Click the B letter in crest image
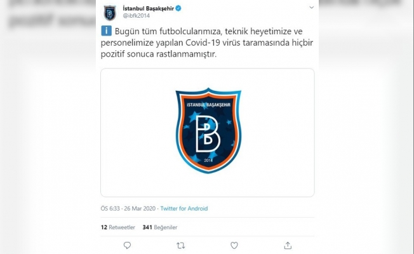 [208, 134]
